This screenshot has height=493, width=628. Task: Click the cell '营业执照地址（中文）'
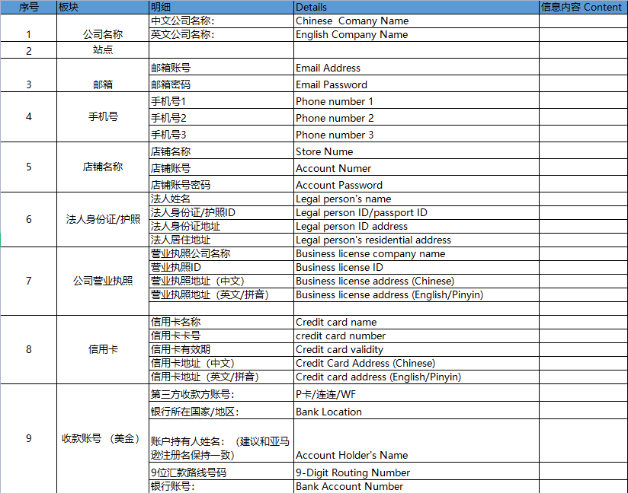click(x=222, y=281)
